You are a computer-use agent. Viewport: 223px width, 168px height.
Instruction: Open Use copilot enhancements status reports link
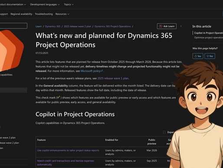click(68, 151)
